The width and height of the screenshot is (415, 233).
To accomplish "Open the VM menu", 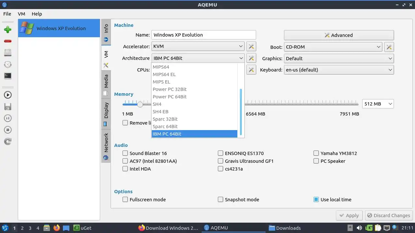I will point(21,14).
